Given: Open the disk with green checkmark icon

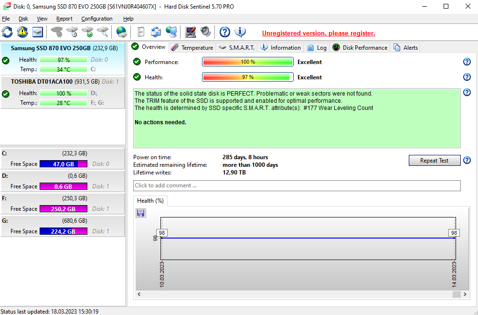Looking at the screenshot, I should 87,32.
